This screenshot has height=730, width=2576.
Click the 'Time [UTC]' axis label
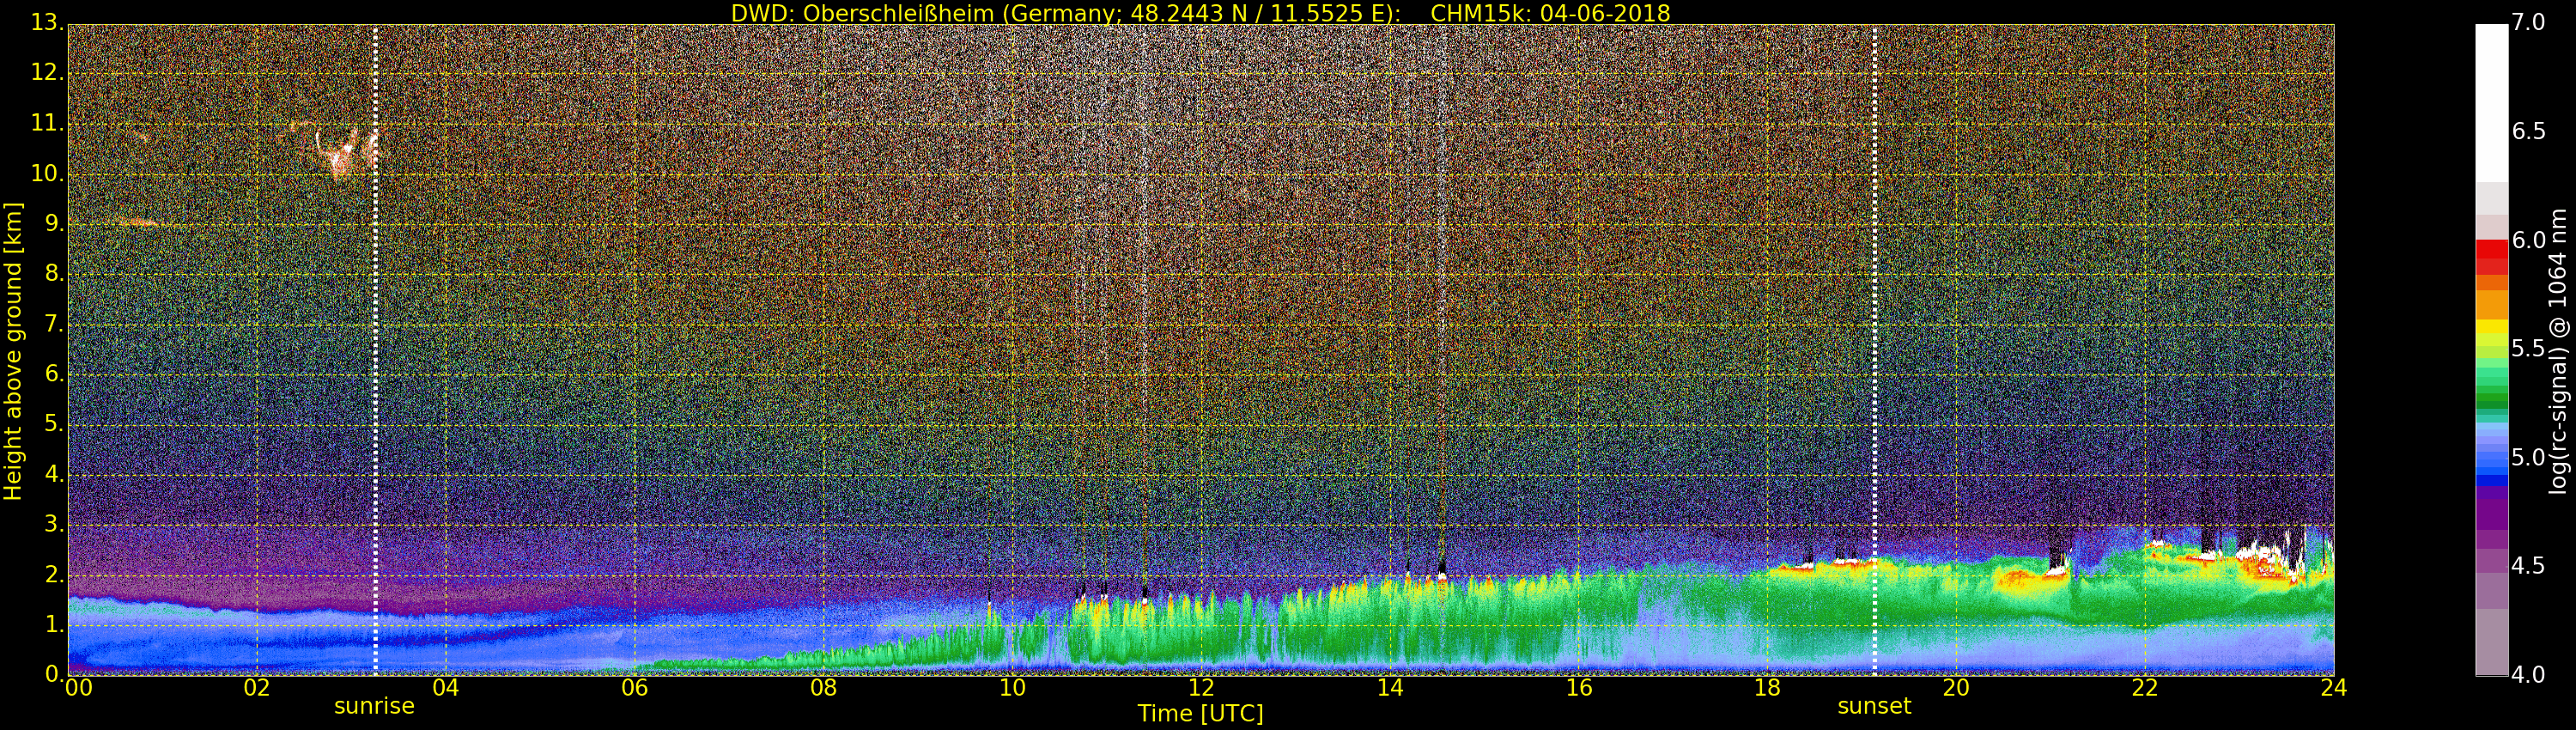(x=1200, y=714)
